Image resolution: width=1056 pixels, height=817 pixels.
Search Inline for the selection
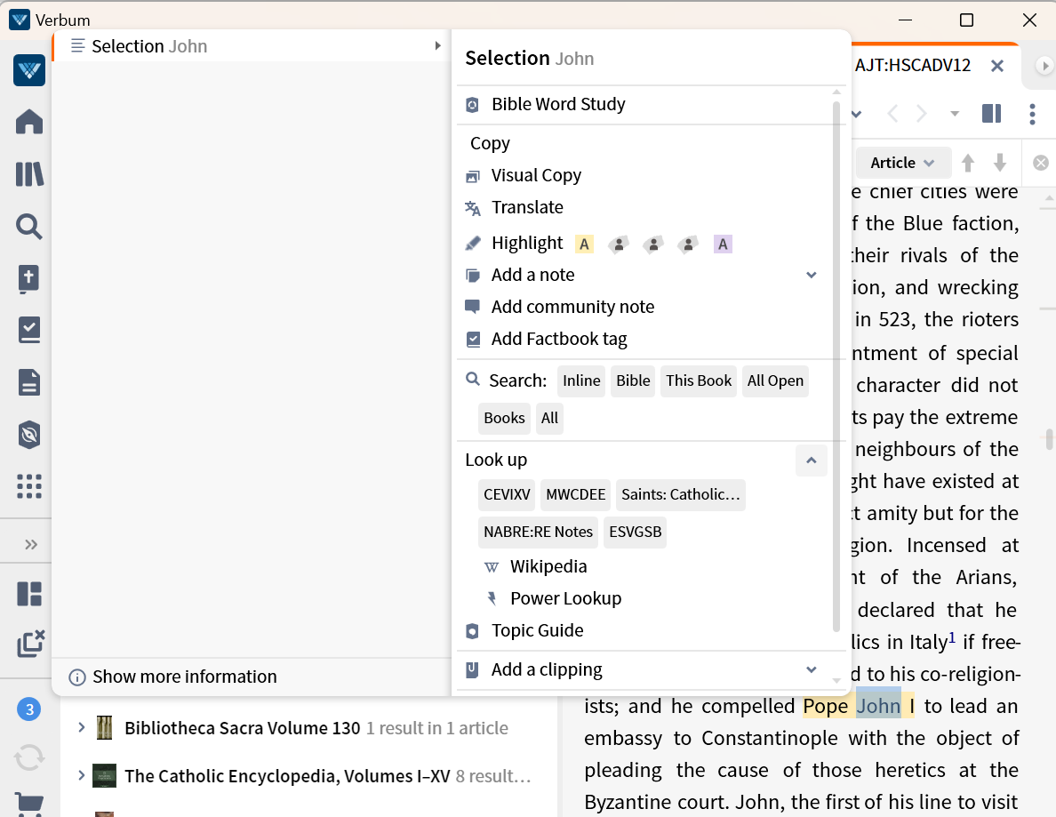coord(581,381)
